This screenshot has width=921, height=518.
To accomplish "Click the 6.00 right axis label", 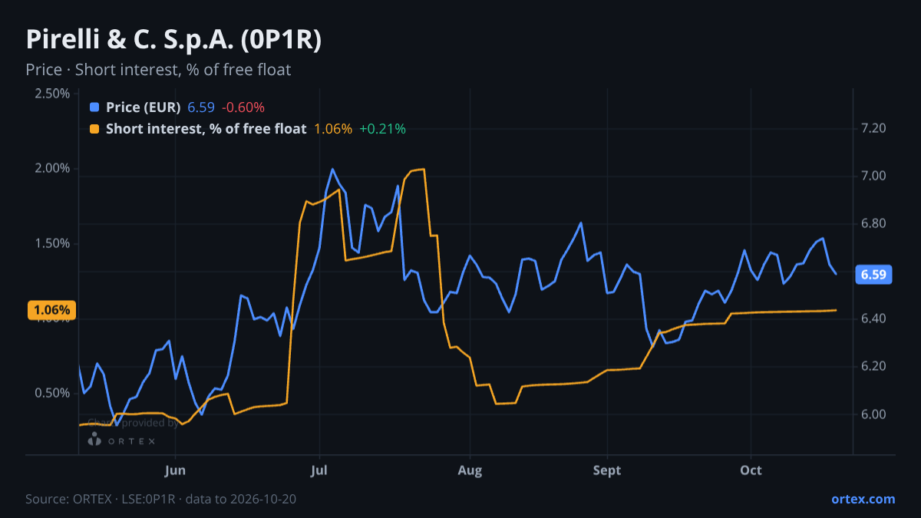I will pos(874,414).
